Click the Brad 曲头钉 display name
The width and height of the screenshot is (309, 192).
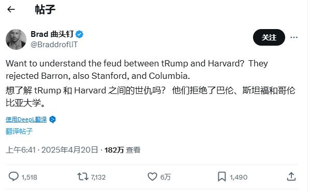pos(52,34)
